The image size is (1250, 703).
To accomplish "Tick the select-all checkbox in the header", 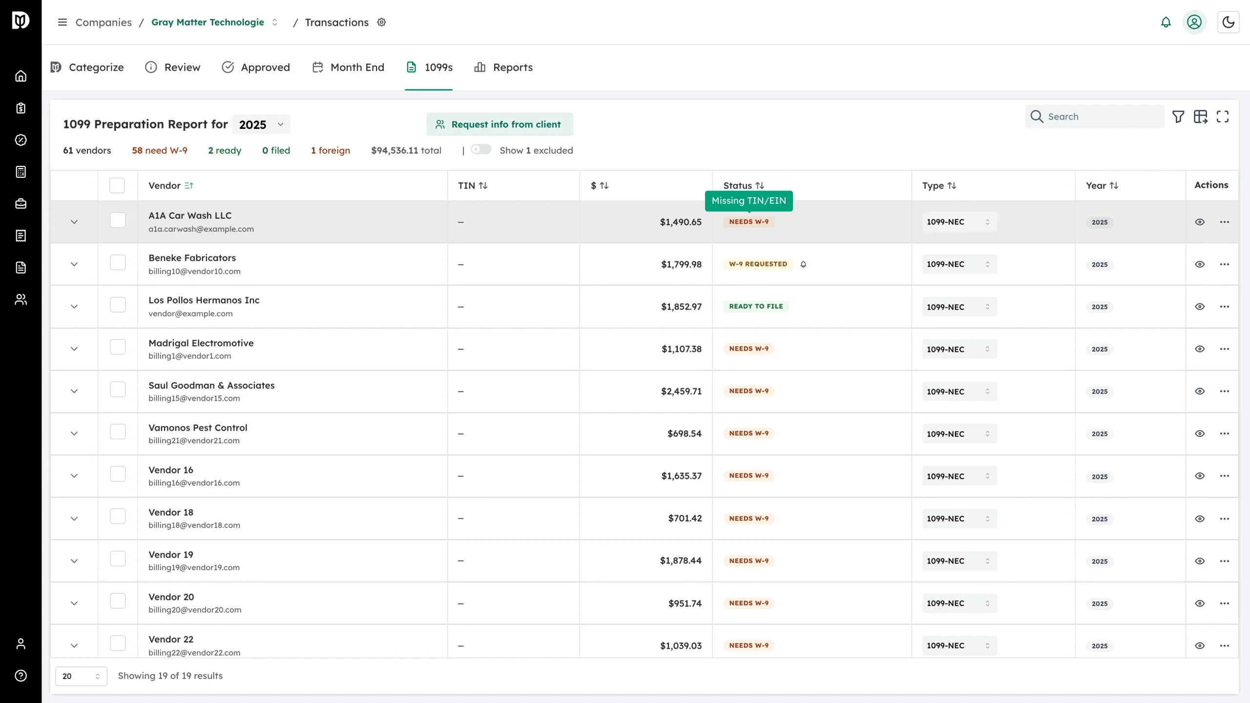I will coord(117,186).
